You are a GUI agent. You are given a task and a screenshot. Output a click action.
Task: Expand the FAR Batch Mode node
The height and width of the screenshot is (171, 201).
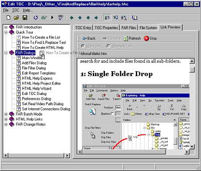tap(6, 114)
